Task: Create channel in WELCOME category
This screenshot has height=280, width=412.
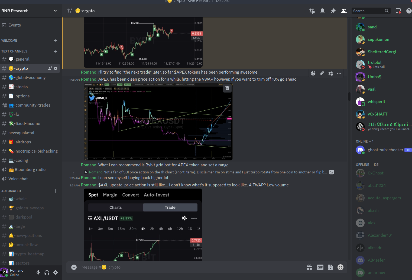Action: pos(55,41)
